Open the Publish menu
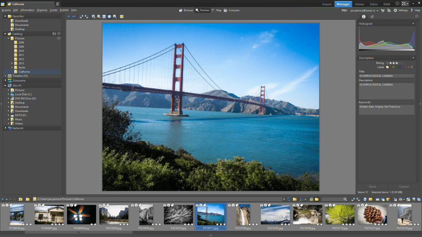 click(x=64, y=10)
